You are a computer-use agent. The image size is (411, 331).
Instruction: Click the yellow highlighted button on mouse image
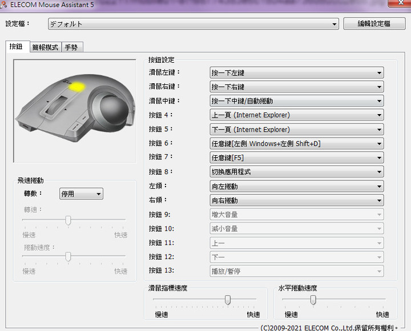coord(76,87)
